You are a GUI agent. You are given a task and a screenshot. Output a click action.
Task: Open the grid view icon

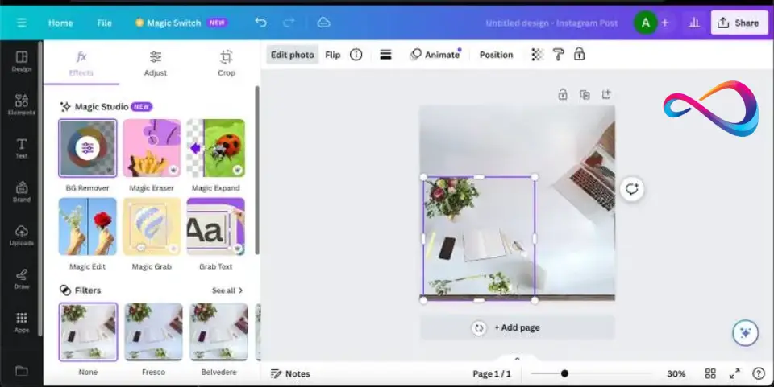coord(710,373)
